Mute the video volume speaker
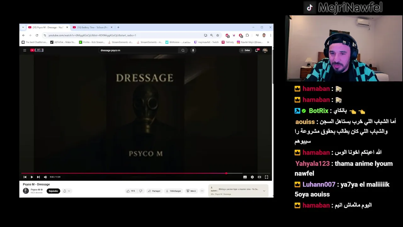Image resolution: width=403 pixels, height=227 pixels. click(45, 177)
